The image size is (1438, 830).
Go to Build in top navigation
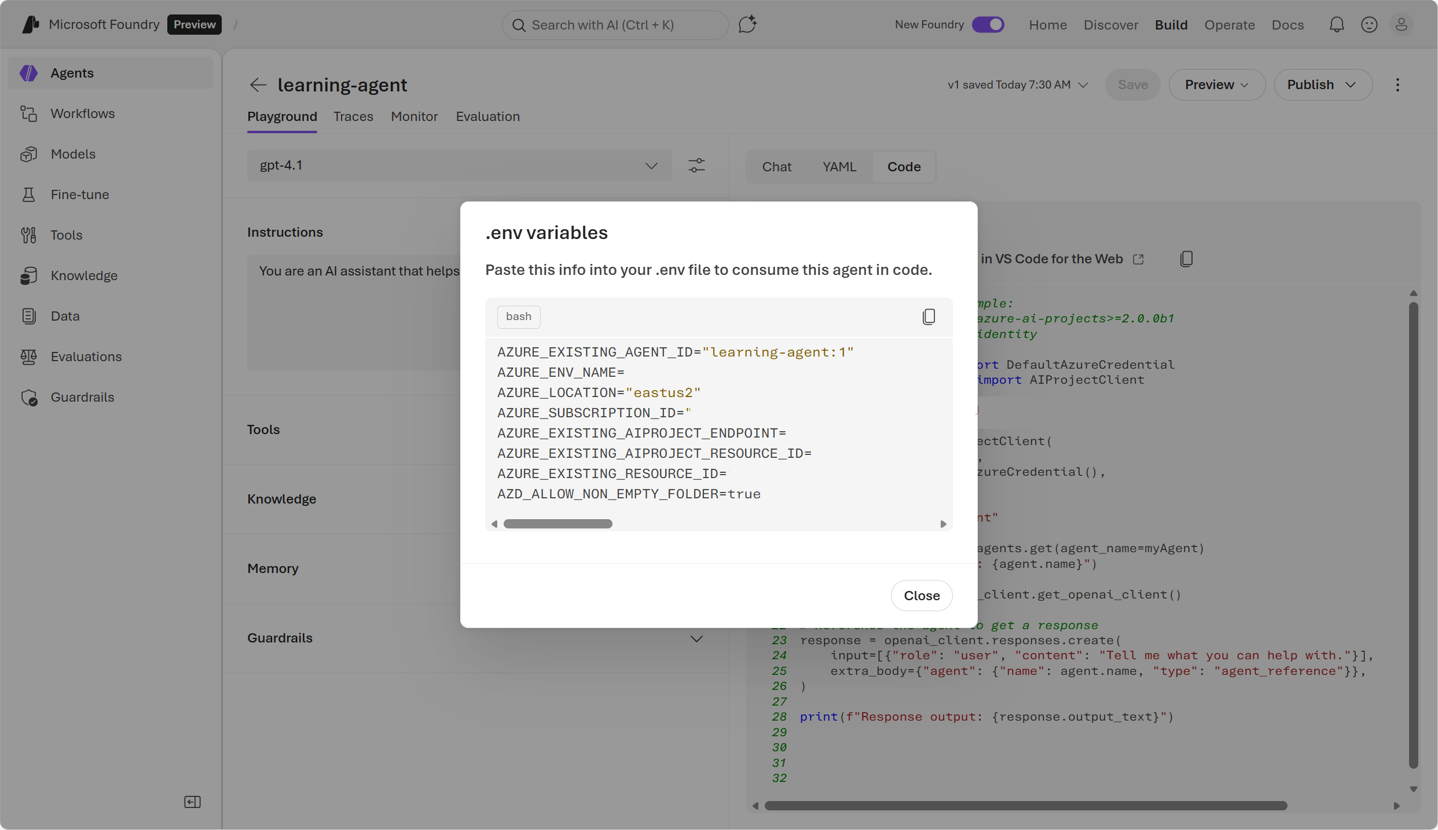tap(1171, 25)
